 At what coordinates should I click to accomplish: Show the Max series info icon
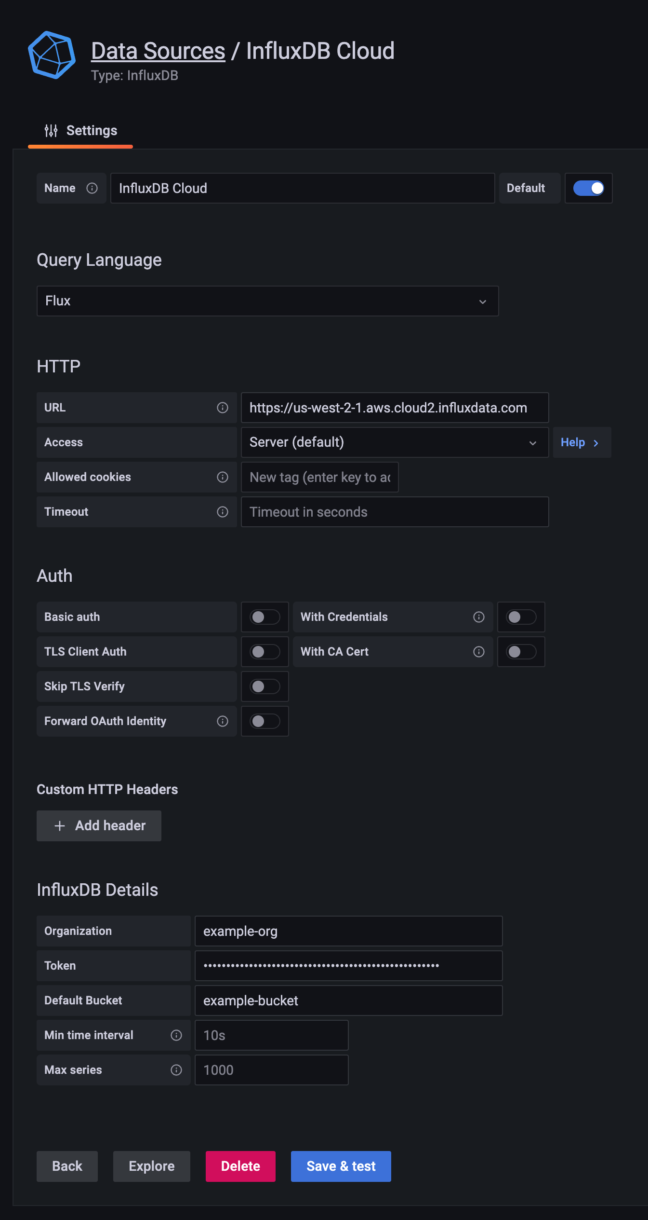[176, 1070]
